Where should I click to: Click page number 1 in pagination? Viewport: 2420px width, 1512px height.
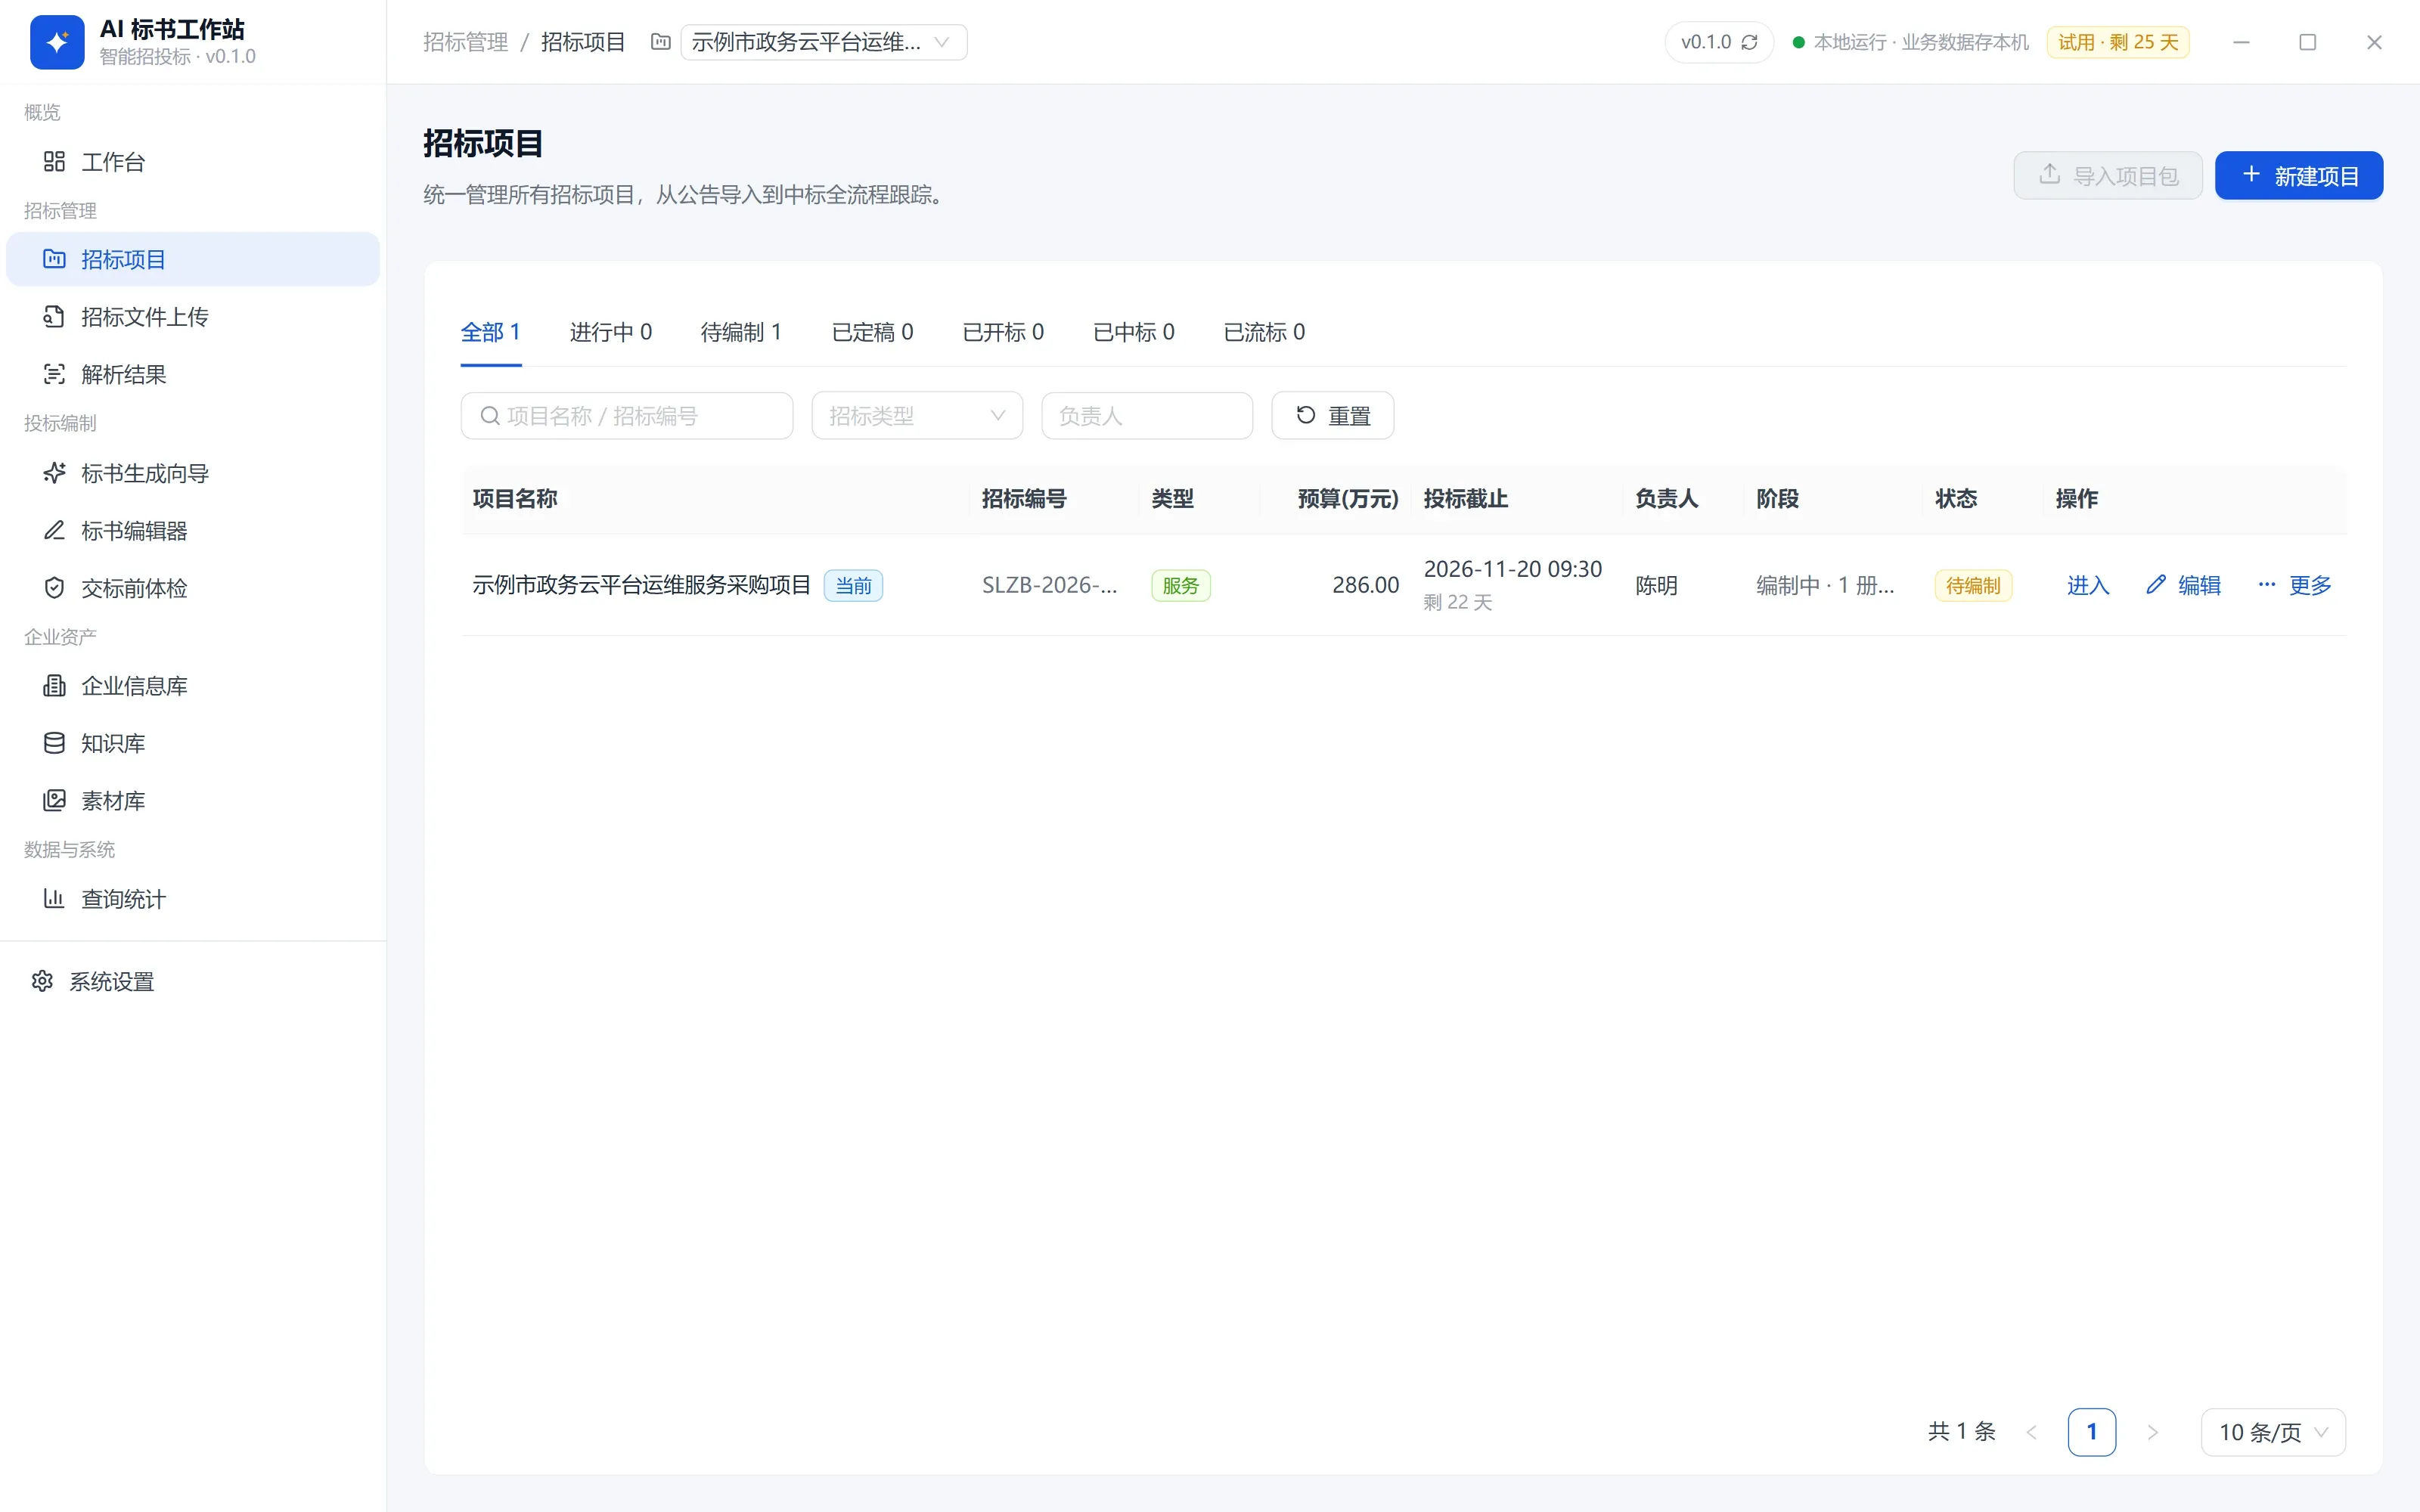2092,1432
